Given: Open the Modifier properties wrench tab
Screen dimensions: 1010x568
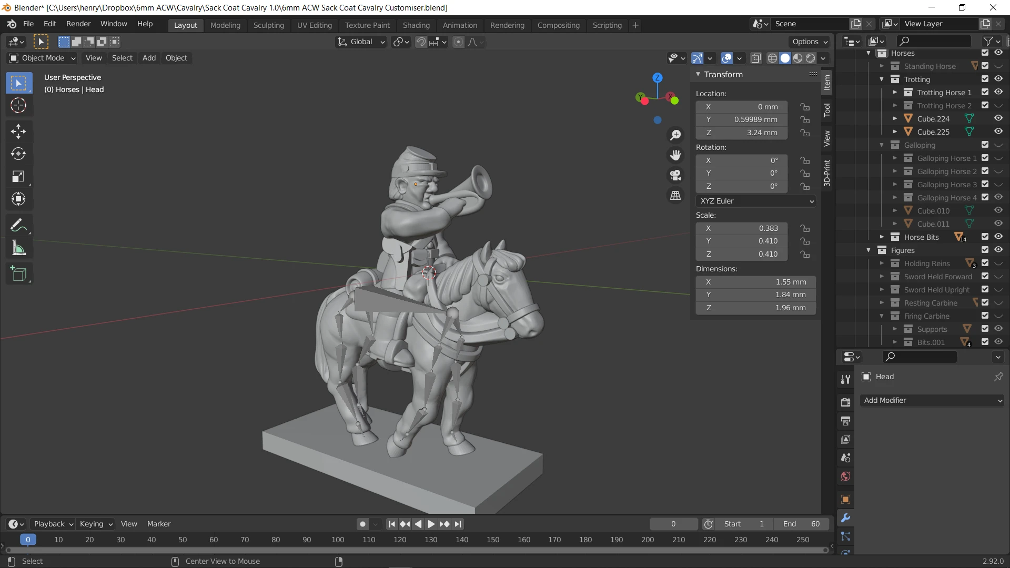Looking at the screenshot, I should click(x=845, y=518).
